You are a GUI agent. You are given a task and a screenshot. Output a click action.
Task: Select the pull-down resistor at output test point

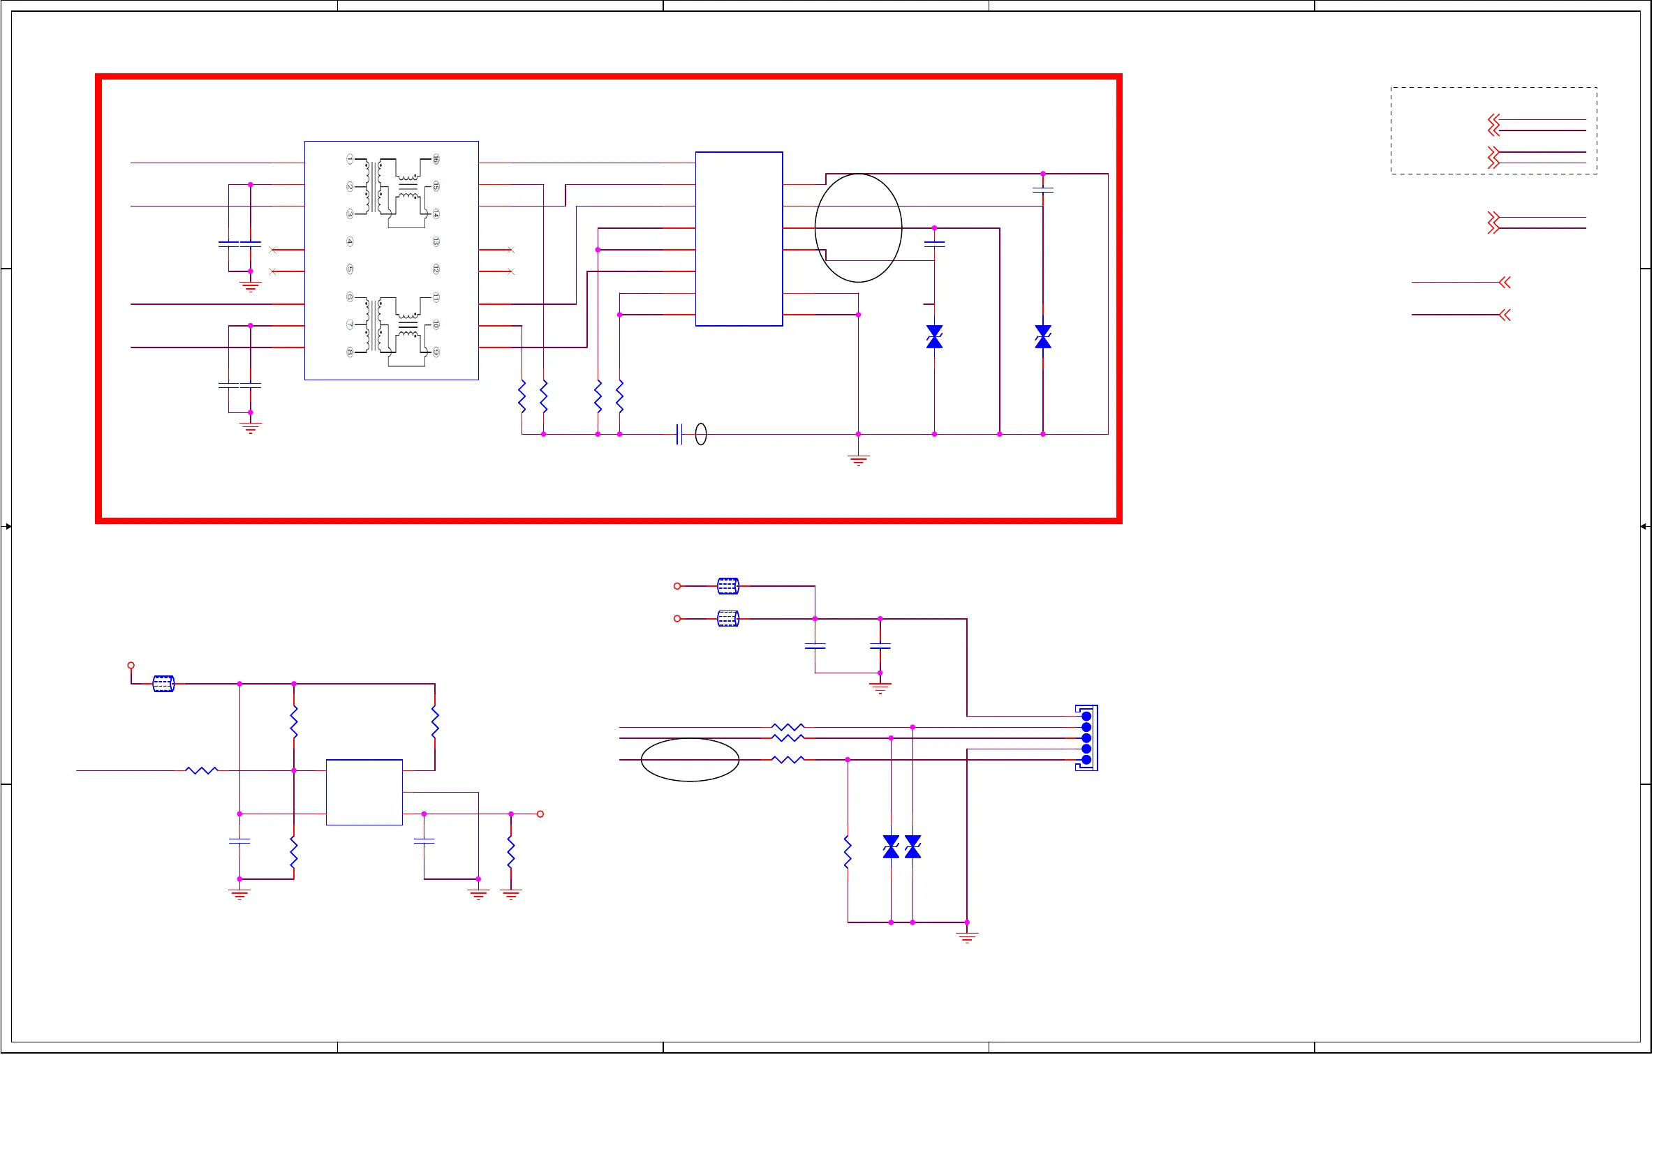(x=510, y=852)
